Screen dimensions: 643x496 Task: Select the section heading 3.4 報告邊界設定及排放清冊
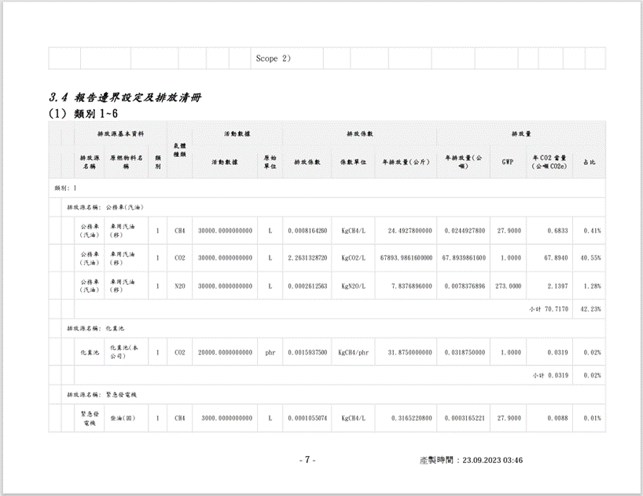coord(125,98)
